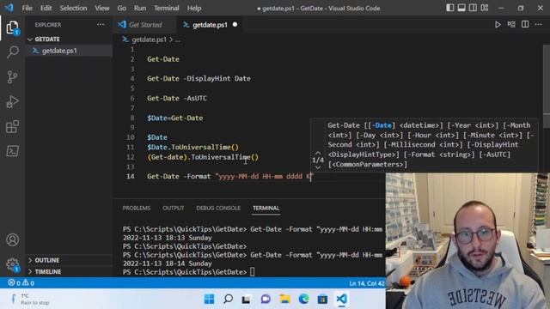Open the Accounts menu icon
This screenshot has height=309, width=550.
[12, 240]
